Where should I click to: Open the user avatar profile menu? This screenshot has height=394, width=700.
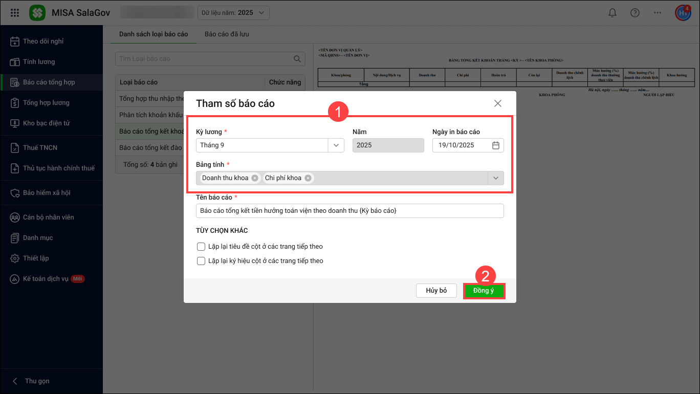683,13
